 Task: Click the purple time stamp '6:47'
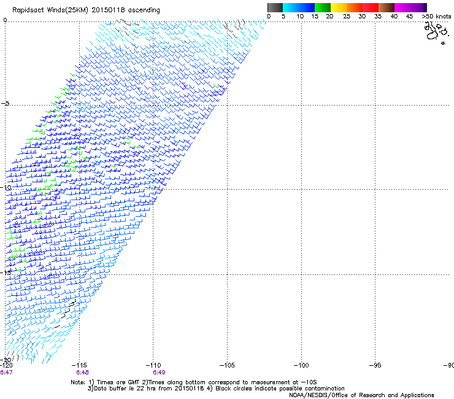tap(6, 373)
